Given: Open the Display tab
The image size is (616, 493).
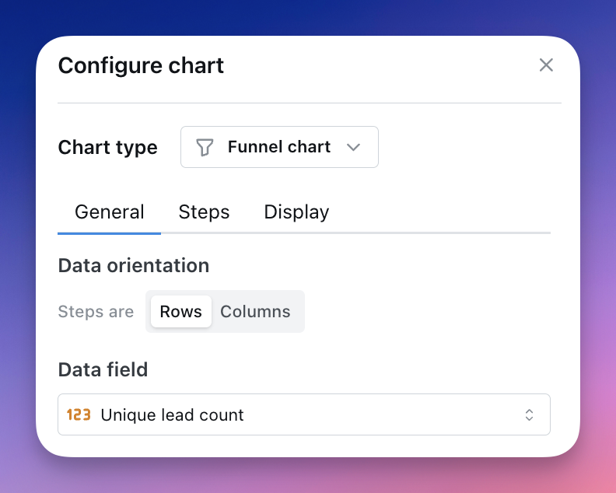Looking at the screenshot, I should pos(296,212).
